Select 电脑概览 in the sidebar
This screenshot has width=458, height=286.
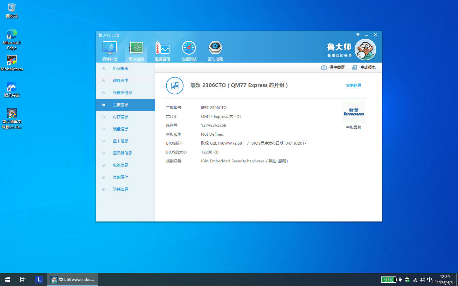(121, 69)
